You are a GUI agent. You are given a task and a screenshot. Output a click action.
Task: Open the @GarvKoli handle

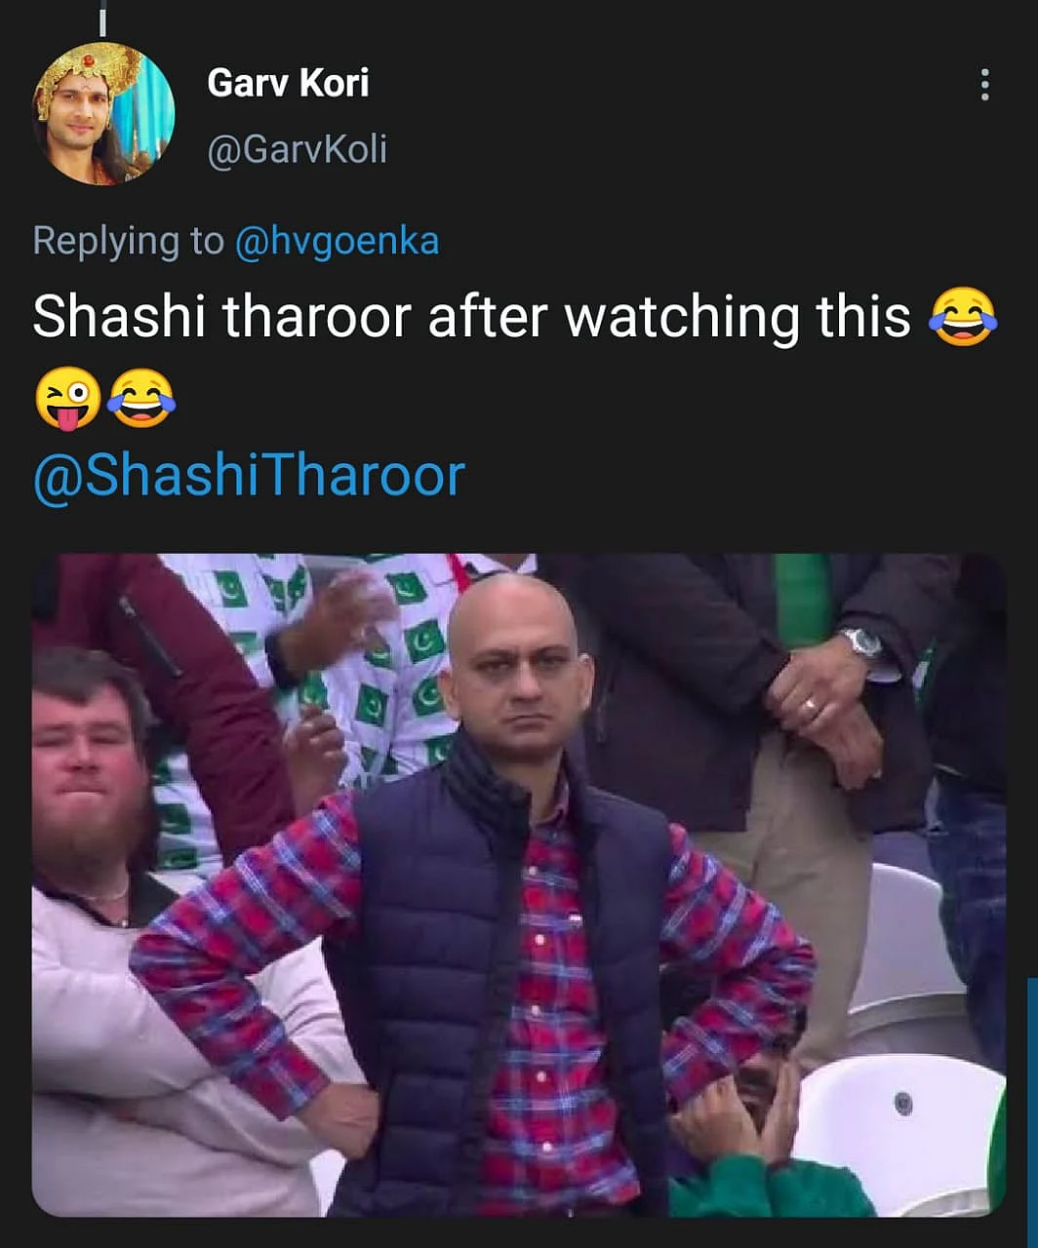click(x=298, y=149)
